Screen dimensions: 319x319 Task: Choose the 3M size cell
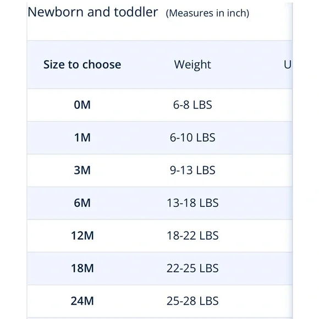82,170
